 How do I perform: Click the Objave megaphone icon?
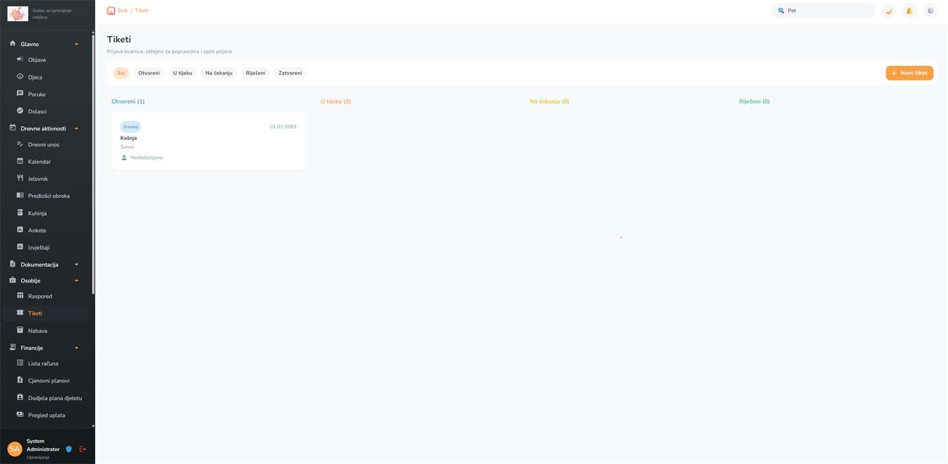(x=20, y=59)
